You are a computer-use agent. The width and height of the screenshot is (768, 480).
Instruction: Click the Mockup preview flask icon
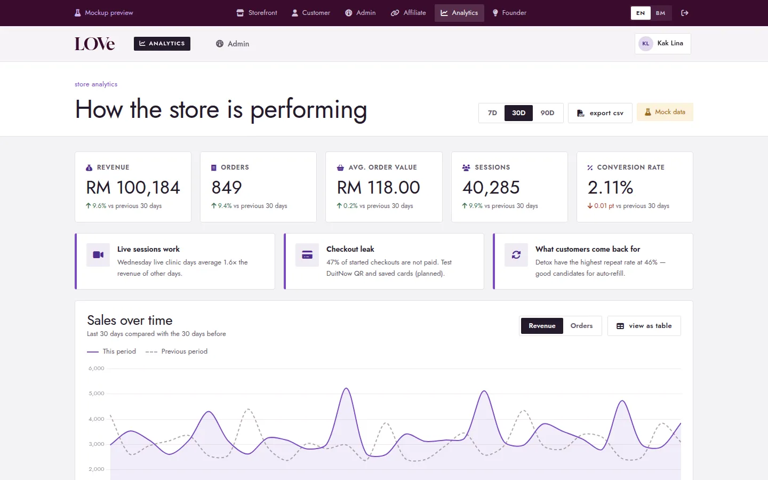pos(78,13)
